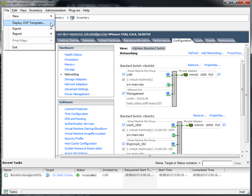Click the Inventory icon in navigation bar
252x196 pixels.
tap(72, 18)
